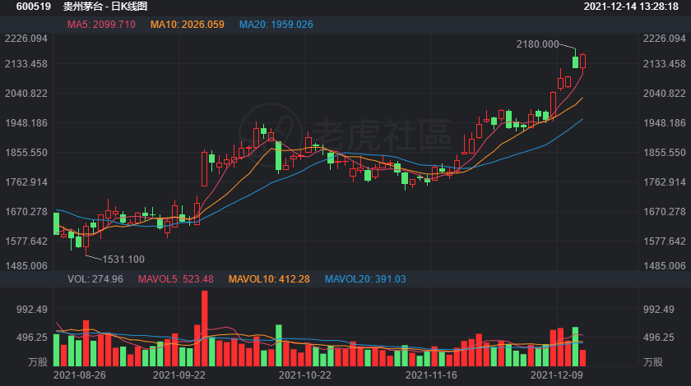Image resolution: width=691 pixels, height=386 pixels.
Task: Click the right volume axis value 992.49
Action: click(658, 310)
